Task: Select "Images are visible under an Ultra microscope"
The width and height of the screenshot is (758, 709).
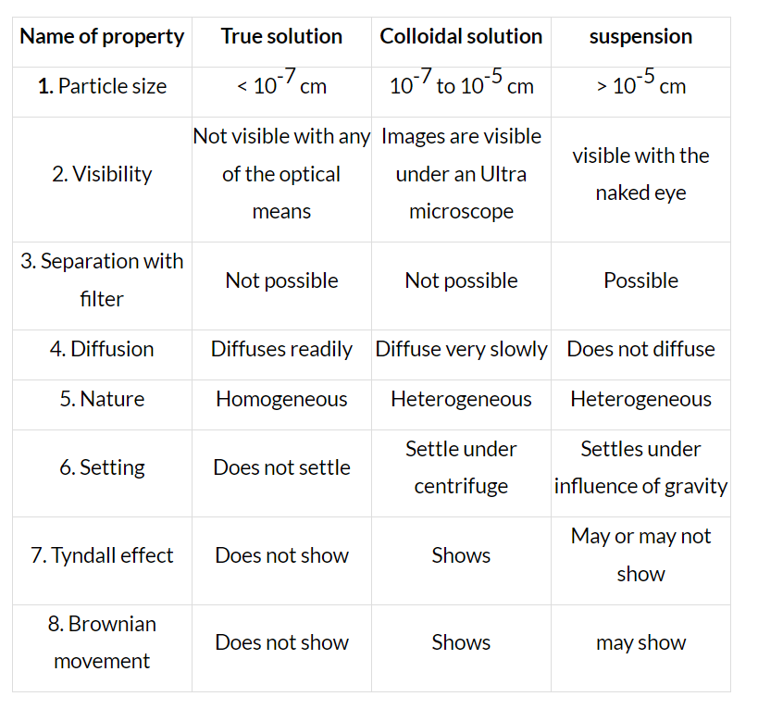Action: tap(461, 174)
